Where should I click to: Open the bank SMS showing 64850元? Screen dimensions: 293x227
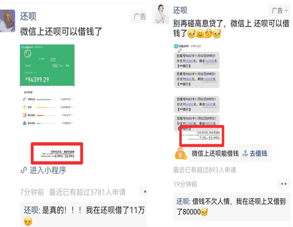pos(197,104)
